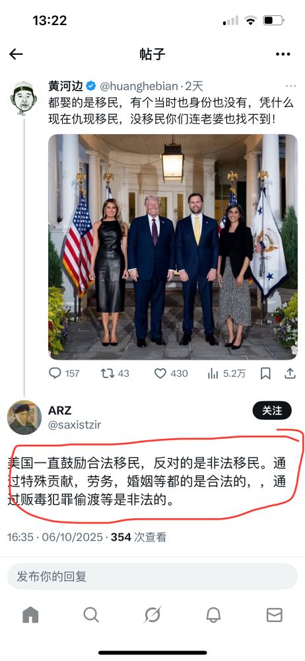The height and width of the screenshot is (661, 305).
Task: Tap the back arrow icon
Action: [x=16, y=54]
